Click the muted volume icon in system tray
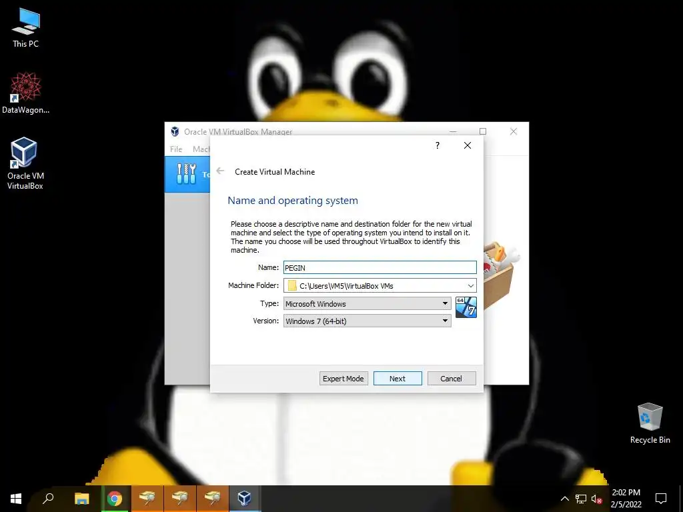683x512 pixels. [596, 499]
